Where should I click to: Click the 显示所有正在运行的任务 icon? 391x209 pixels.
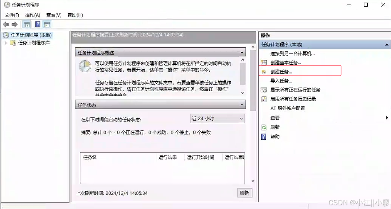264,90
